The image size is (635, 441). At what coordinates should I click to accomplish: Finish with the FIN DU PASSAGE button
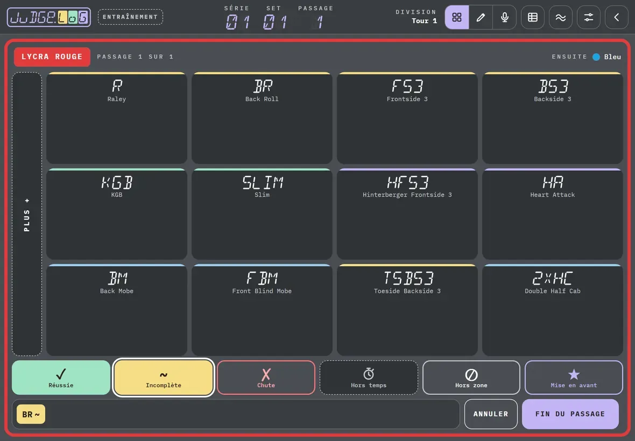point(570,414)
